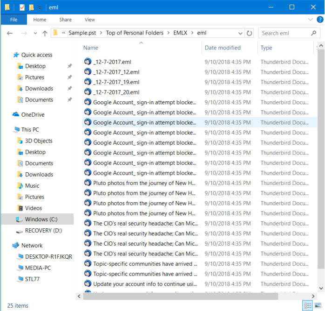Open the Help question mark icon
This screenshot has height=311, width=325.
point(320,20)
